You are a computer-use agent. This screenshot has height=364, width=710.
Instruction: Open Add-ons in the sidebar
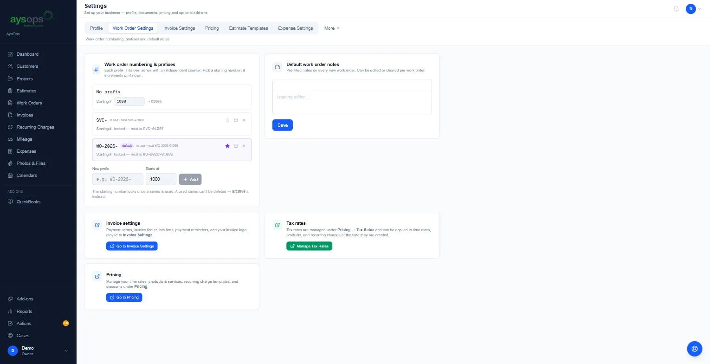point(38,299)
